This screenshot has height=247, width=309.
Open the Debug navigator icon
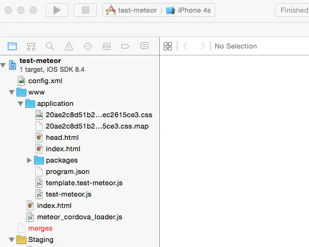tap(106, 46)
